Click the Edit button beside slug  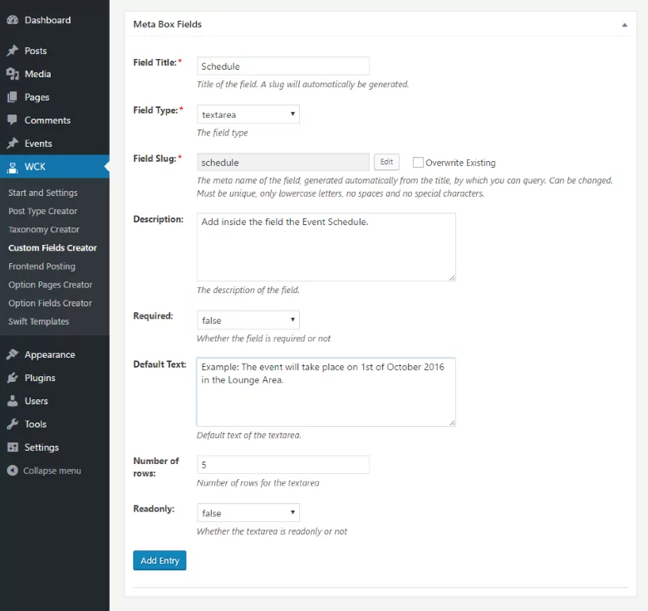(x=386, y=162)
